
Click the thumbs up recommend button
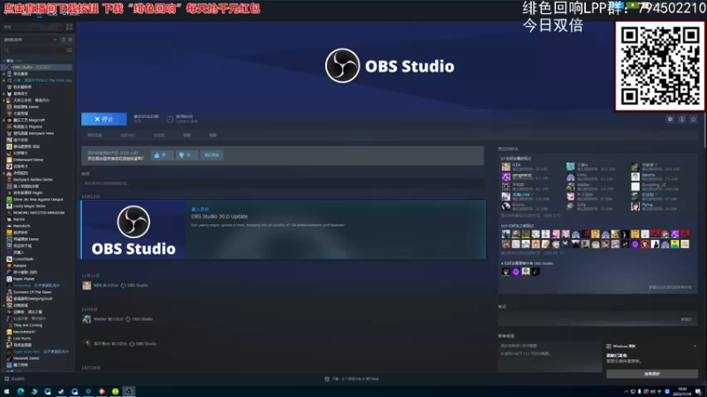pyautogui.click(x=162, y=155)
